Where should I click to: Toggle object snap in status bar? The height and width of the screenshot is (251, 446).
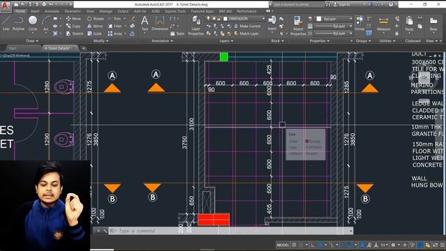[x=351, y=245]
